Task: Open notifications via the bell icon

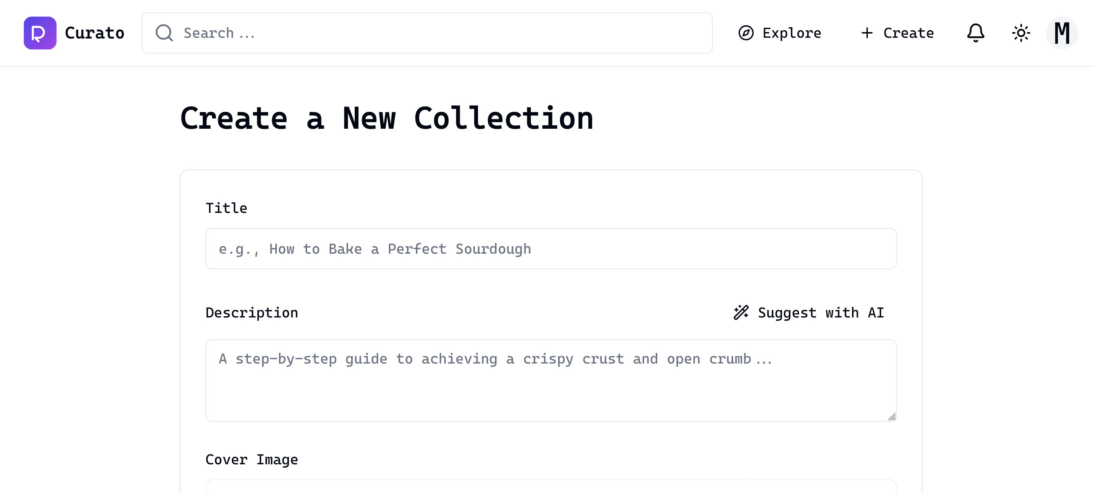Action: pos(976,33)
